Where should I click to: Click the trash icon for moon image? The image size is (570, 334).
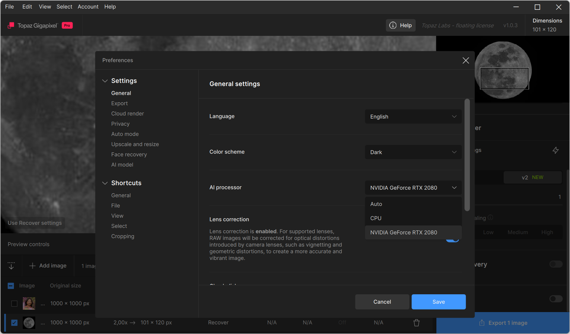click(x=417, y=323)
